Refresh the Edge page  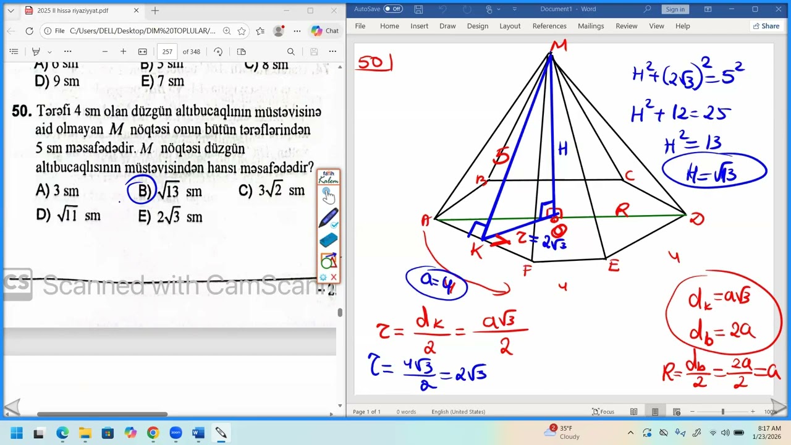click(x=29, y=31)
